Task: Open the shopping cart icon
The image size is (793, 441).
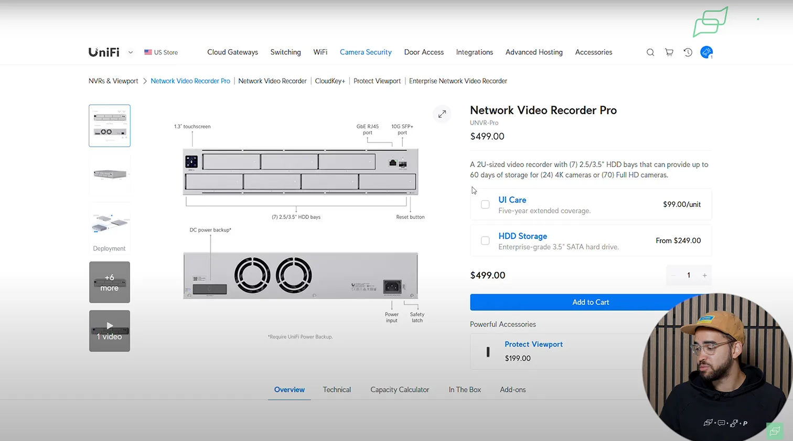Action: pyautogui.click(x=669, y=52)
